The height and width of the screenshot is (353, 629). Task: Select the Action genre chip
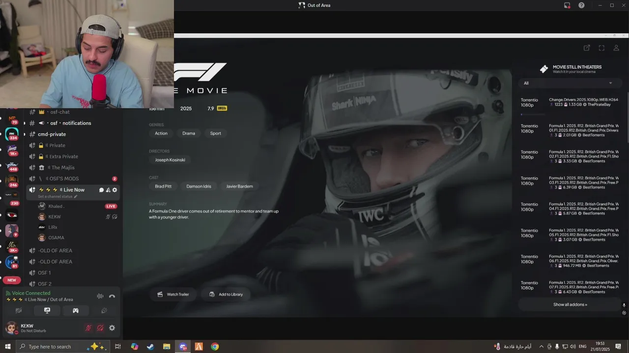pos(161,133)
